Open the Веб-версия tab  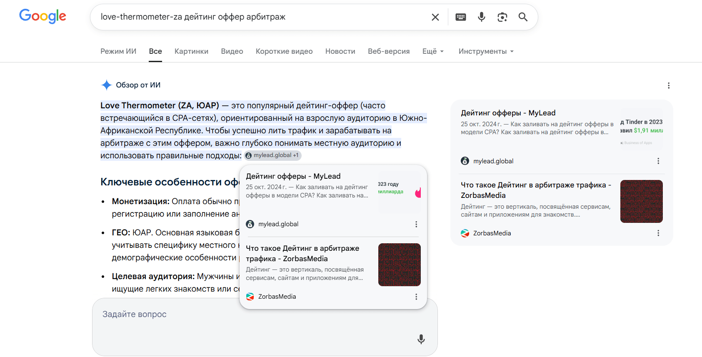[389, 51]
